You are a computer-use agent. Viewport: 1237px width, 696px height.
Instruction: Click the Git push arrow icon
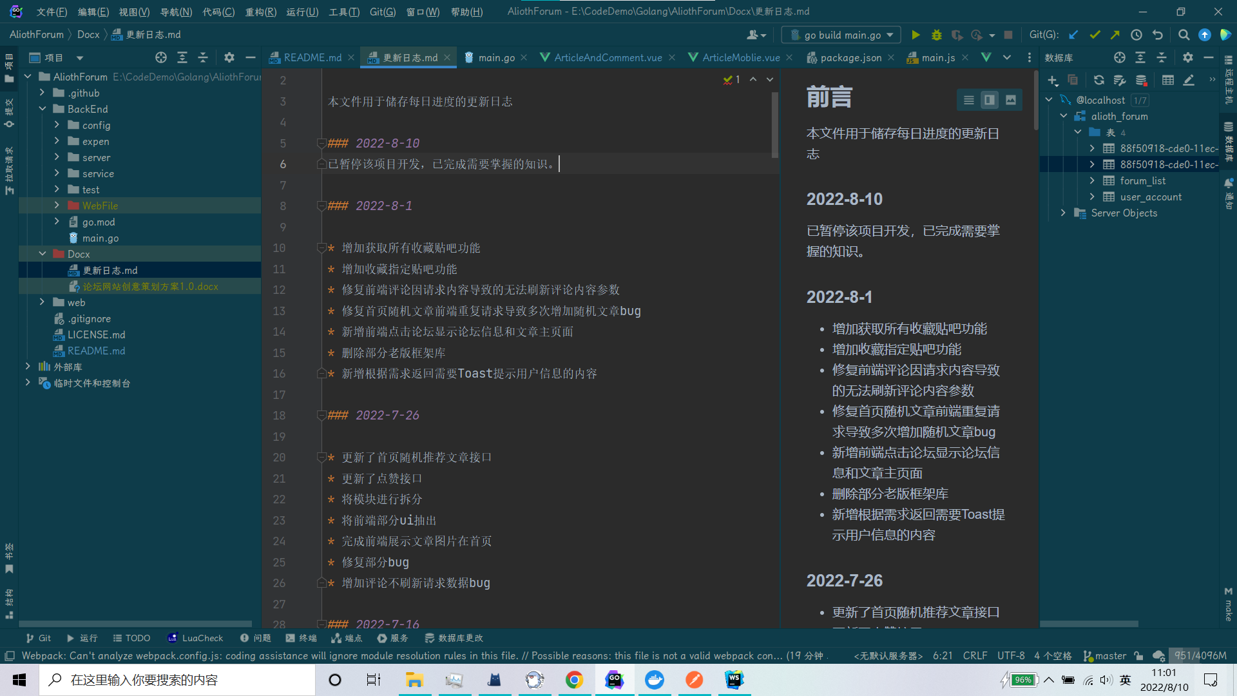tap(1115, 35)
